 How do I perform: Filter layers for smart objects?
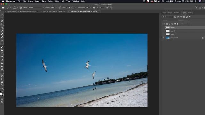(187, 17)
